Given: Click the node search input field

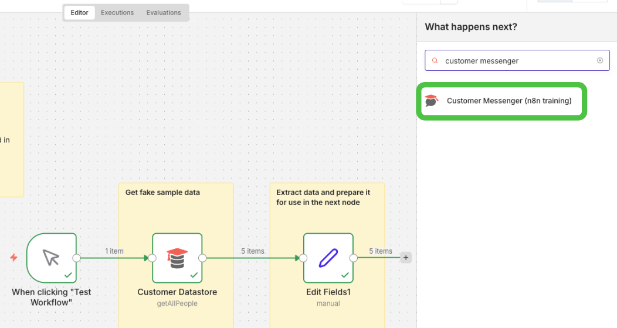Looking at the screenshot, I should 517,60.
